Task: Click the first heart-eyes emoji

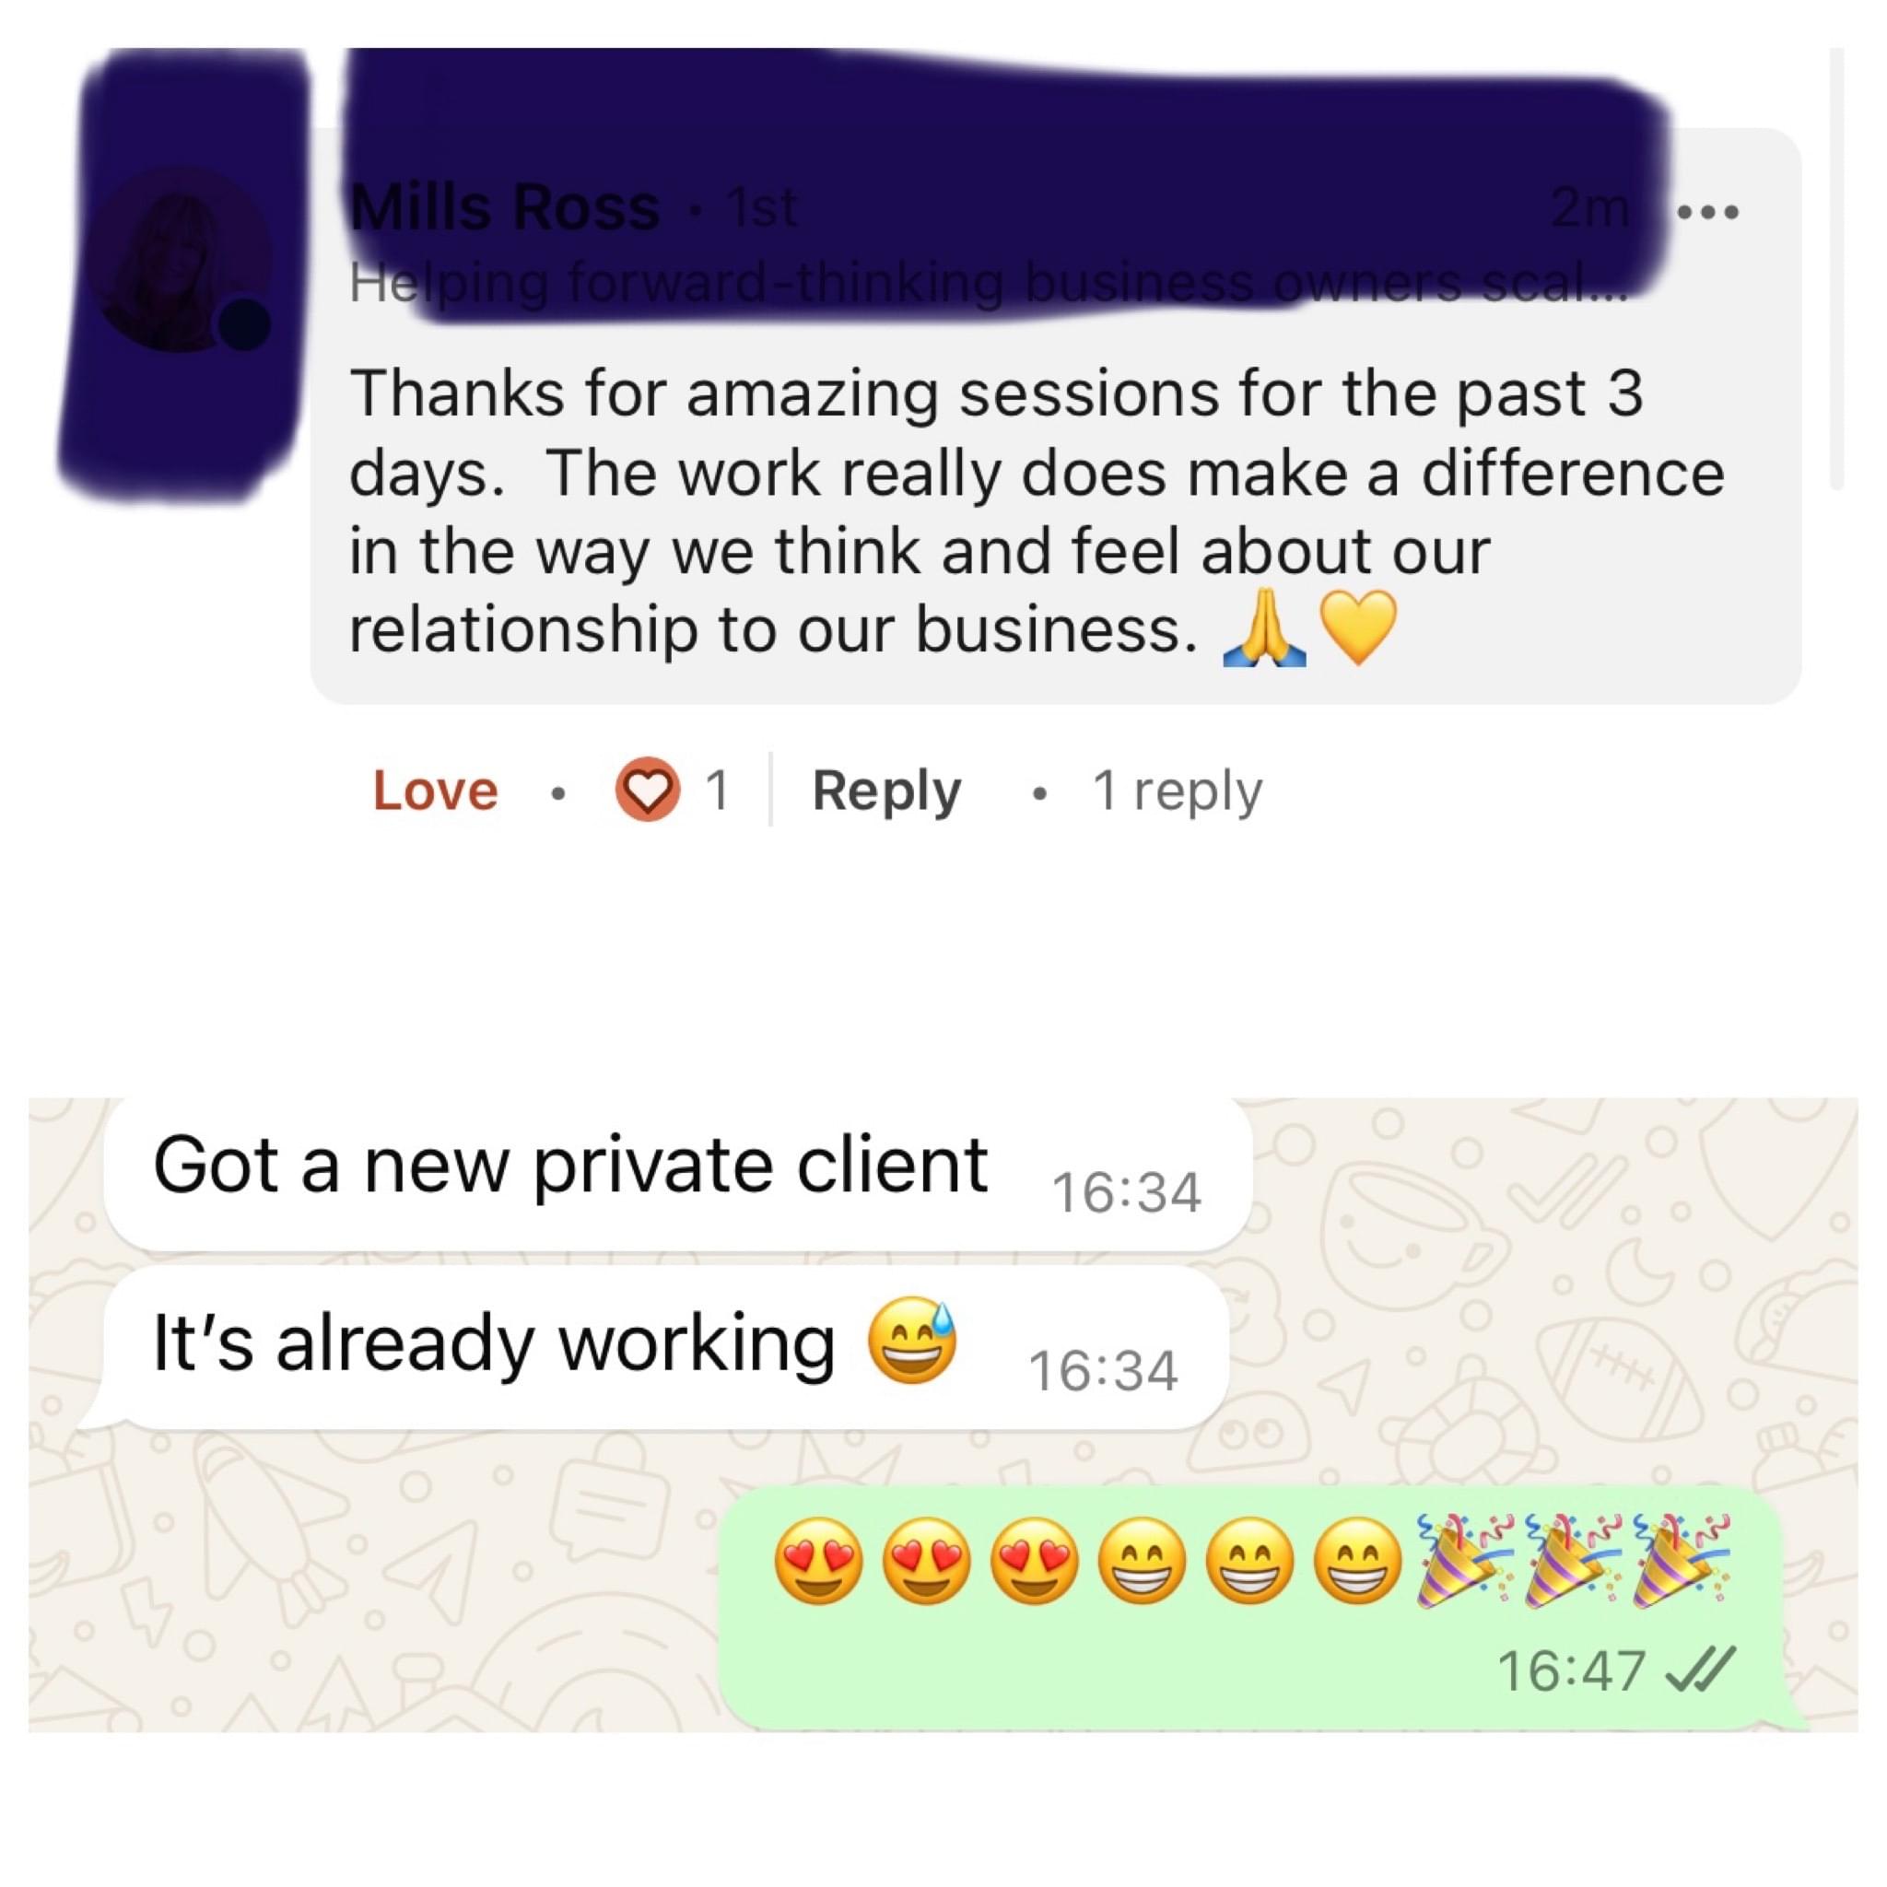Action: pyautogui.click(x=819, y=1562)
